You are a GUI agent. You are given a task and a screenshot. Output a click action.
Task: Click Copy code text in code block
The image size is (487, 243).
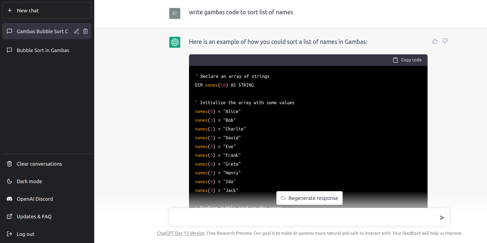click(411, 60)
